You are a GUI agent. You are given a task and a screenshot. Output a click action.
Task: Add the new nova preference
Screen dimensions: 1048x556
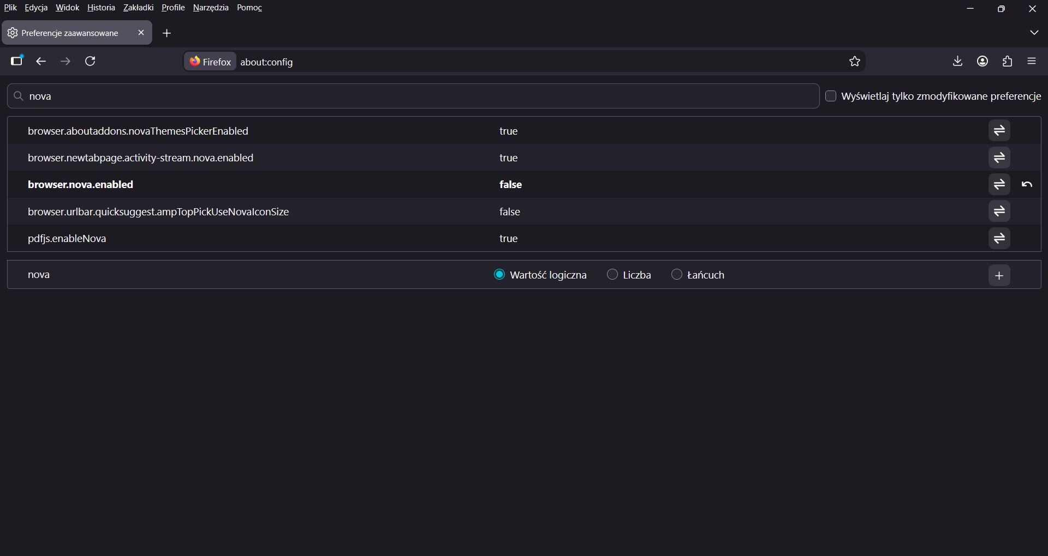pos(999,275)
